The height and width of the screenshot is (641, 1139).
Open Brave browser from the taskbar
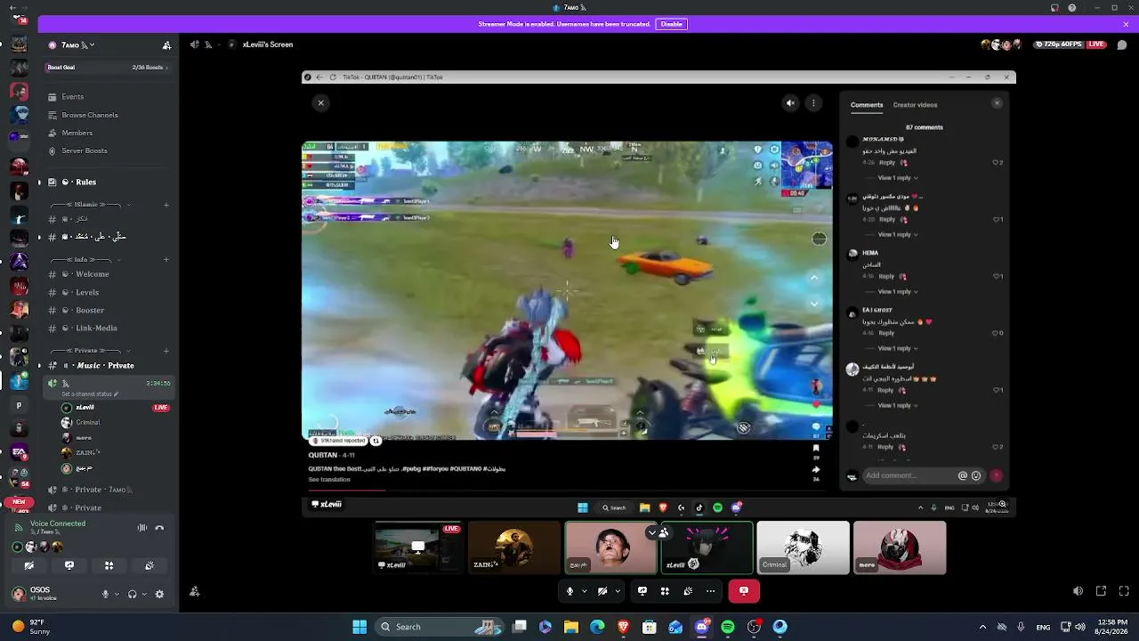[x=624, y=627]
